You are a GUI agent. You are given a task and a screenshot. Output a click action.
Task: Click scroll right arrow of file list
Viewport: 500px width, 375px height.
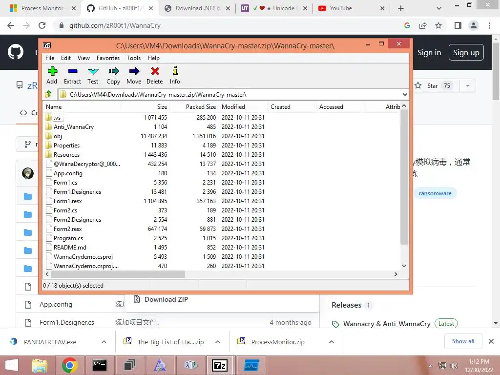click(396, 274)
